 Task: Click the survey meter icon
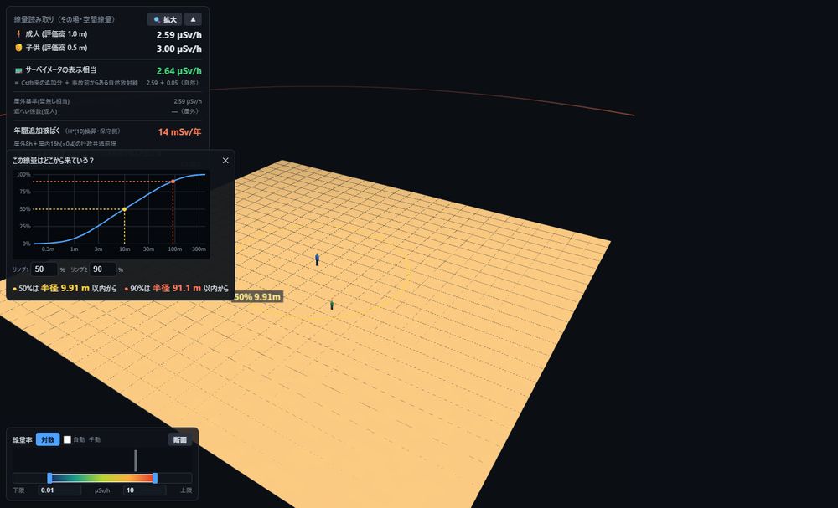tap(18, 70)
